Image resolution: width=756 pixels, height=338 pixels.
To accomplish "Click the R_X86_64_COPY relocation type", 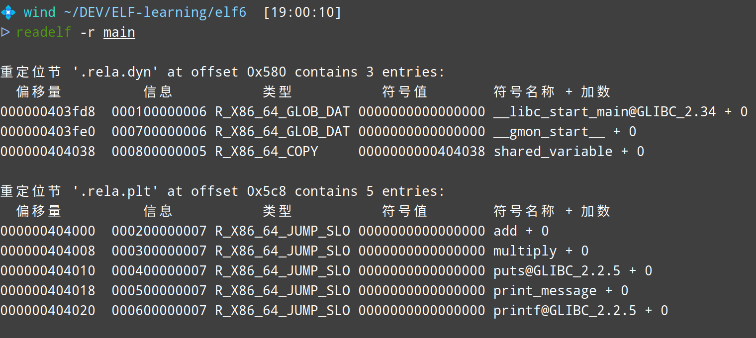I will tap(267, 152).
